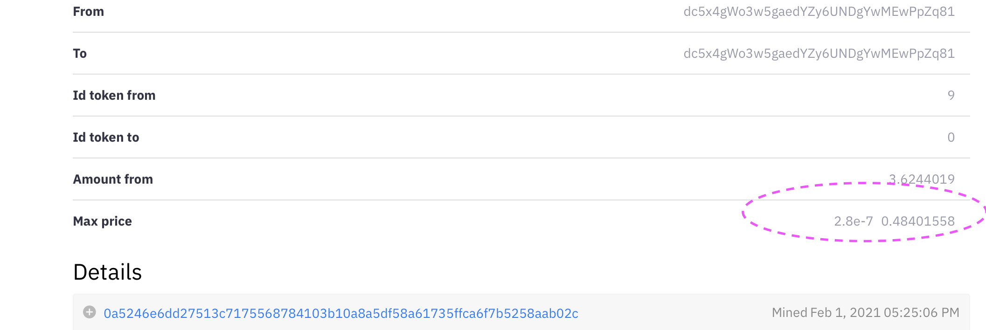The image size is (986, 330).
Task: Click the From address value
Action: point(819,12)
